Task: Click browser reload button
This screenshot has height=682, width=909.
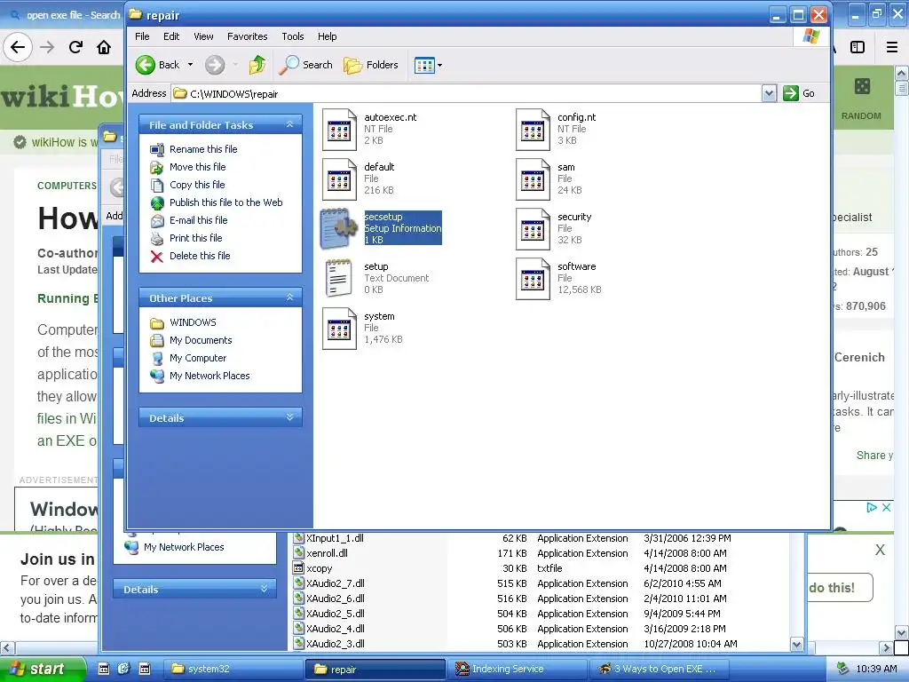Action: click(x=75, y=47)
